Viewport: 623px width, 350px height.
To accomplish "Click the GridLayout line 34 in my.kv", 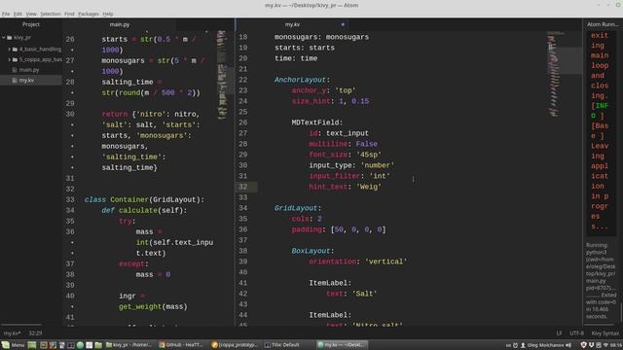I will click(298, 208).
